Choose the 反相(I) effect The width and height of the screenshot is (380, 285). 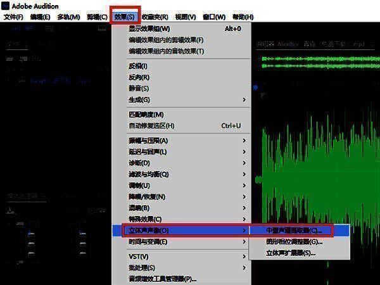(138, 66)
